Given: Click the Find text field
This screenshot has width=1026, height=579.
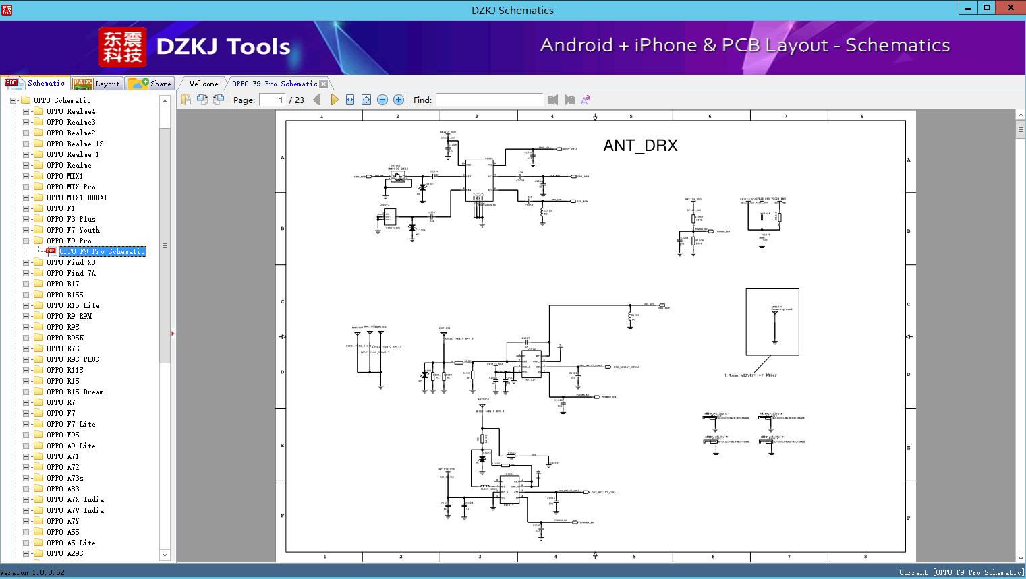Looking at the screenshot, I should (489, 100).
